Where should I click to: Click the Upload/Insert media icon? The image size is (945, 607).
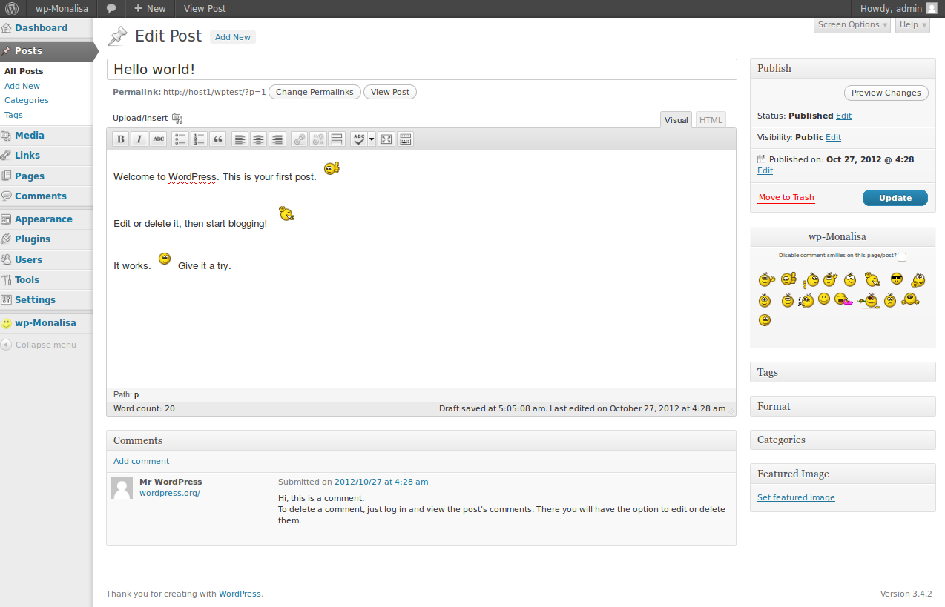pyautogui.click(x=177, y=119)
